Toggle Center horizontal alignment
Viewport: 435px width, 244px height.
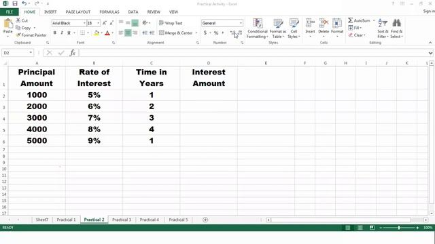click(x=128, y=33)
